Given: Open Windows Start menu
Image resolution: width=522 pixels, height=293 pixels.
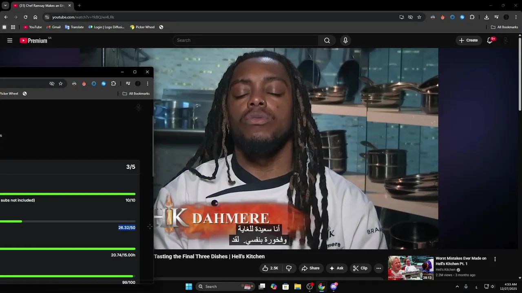Looking at the screenshot, I should [x=189, y=286].
